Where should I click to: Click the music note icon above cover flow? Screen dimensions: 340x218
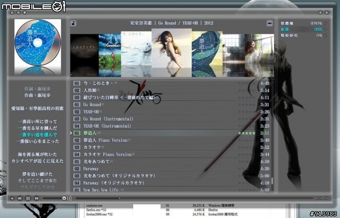tap(73, 23)
